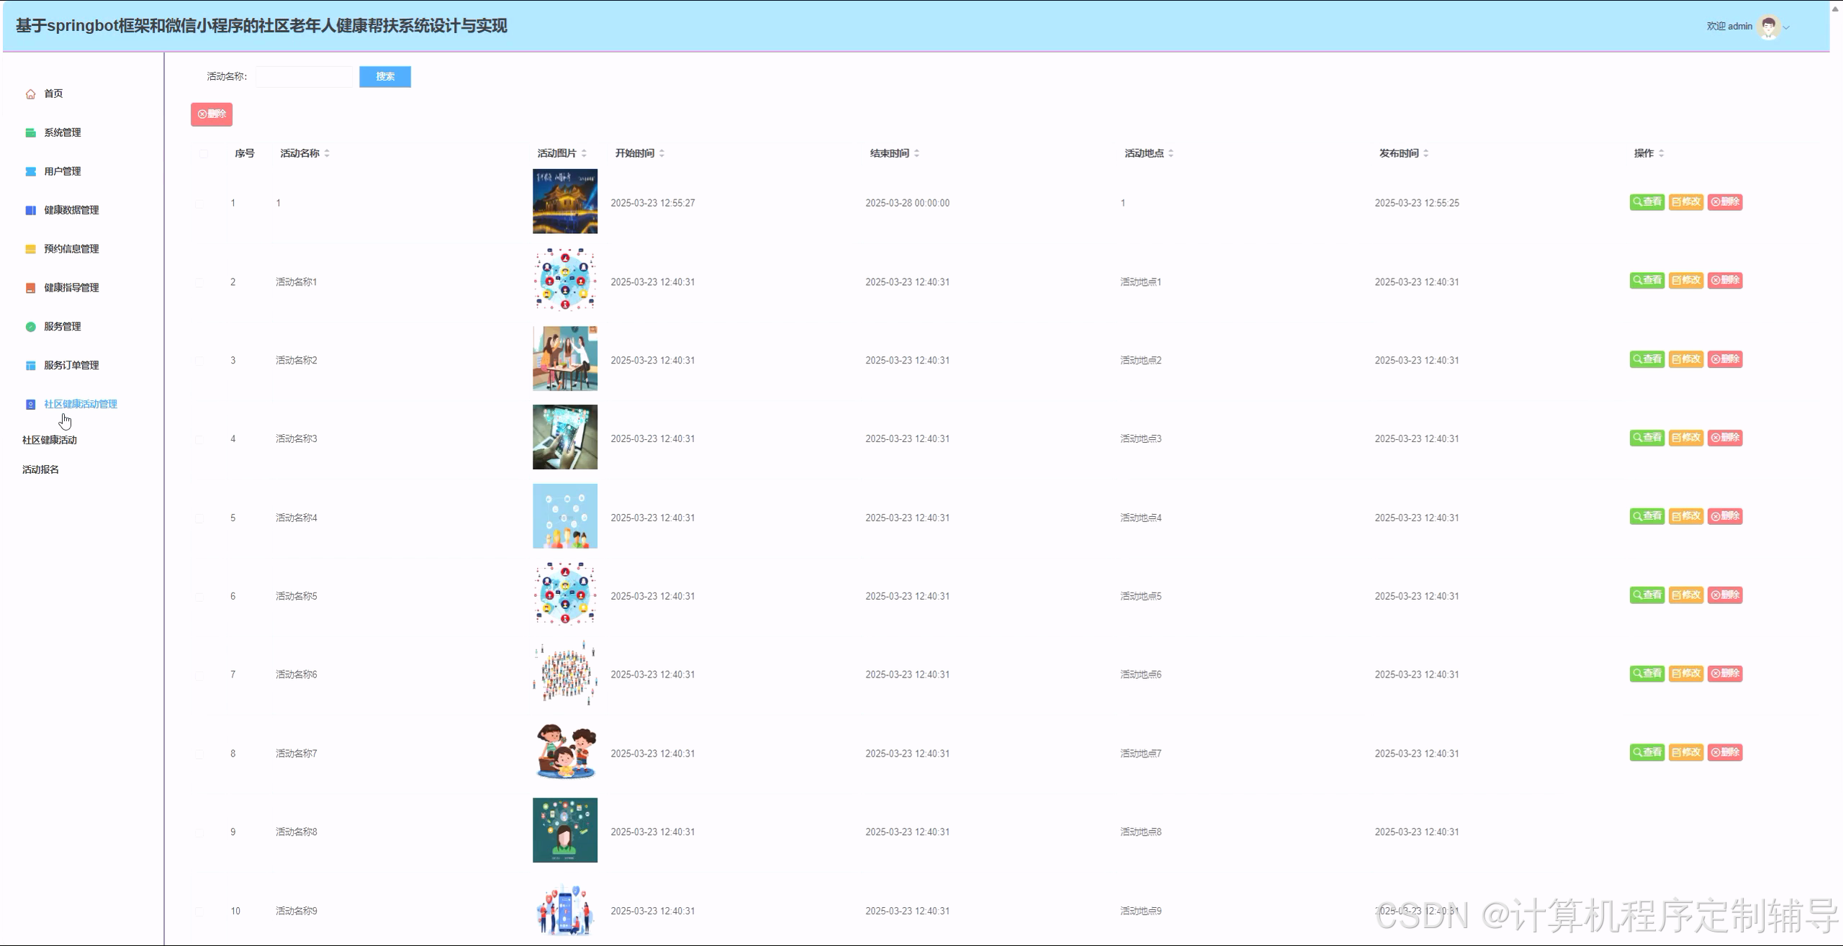1843x946 pixels.
Task: Sort by 开始时间 column arrows
Action: click(x=662, y=153)
